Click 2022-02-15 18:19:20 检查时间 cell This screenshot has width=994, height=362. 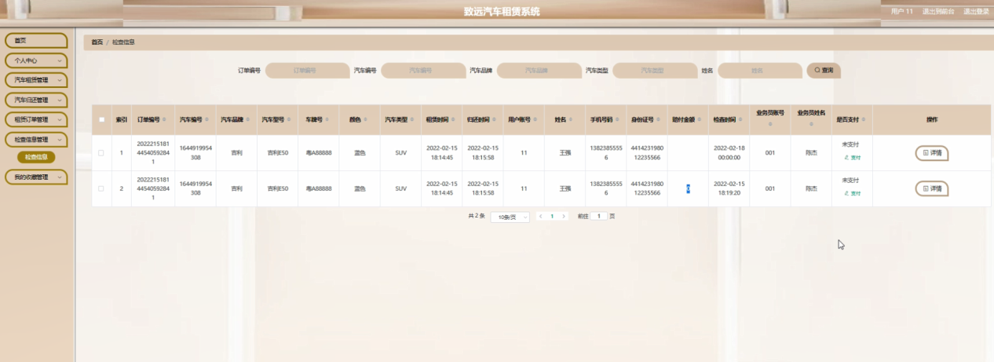728,188
